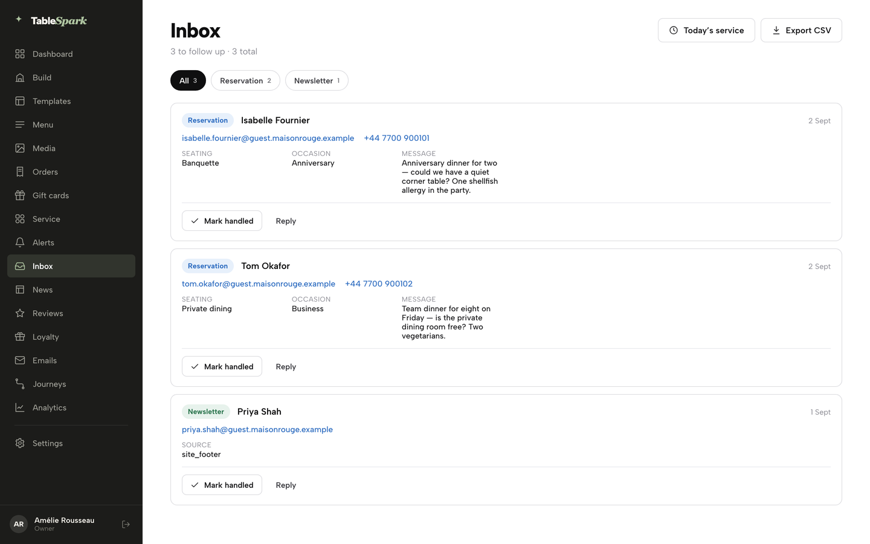Open the News icon
Screen dimensions: 870x544
[20, 290]
